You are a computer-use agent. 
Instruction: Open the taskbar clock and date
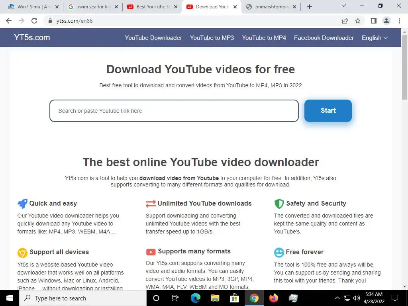click(374, 298)
